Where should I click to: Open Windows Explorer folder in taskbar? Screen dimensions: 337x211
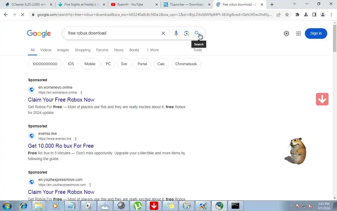click(39, 206)
